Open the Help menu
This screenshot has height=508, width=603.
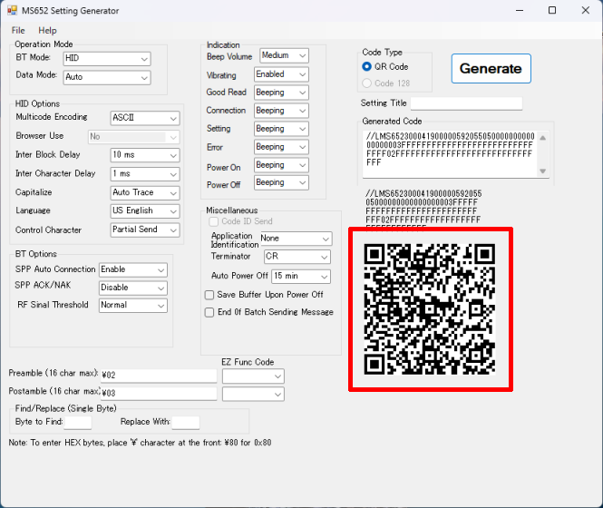(47, 30)
